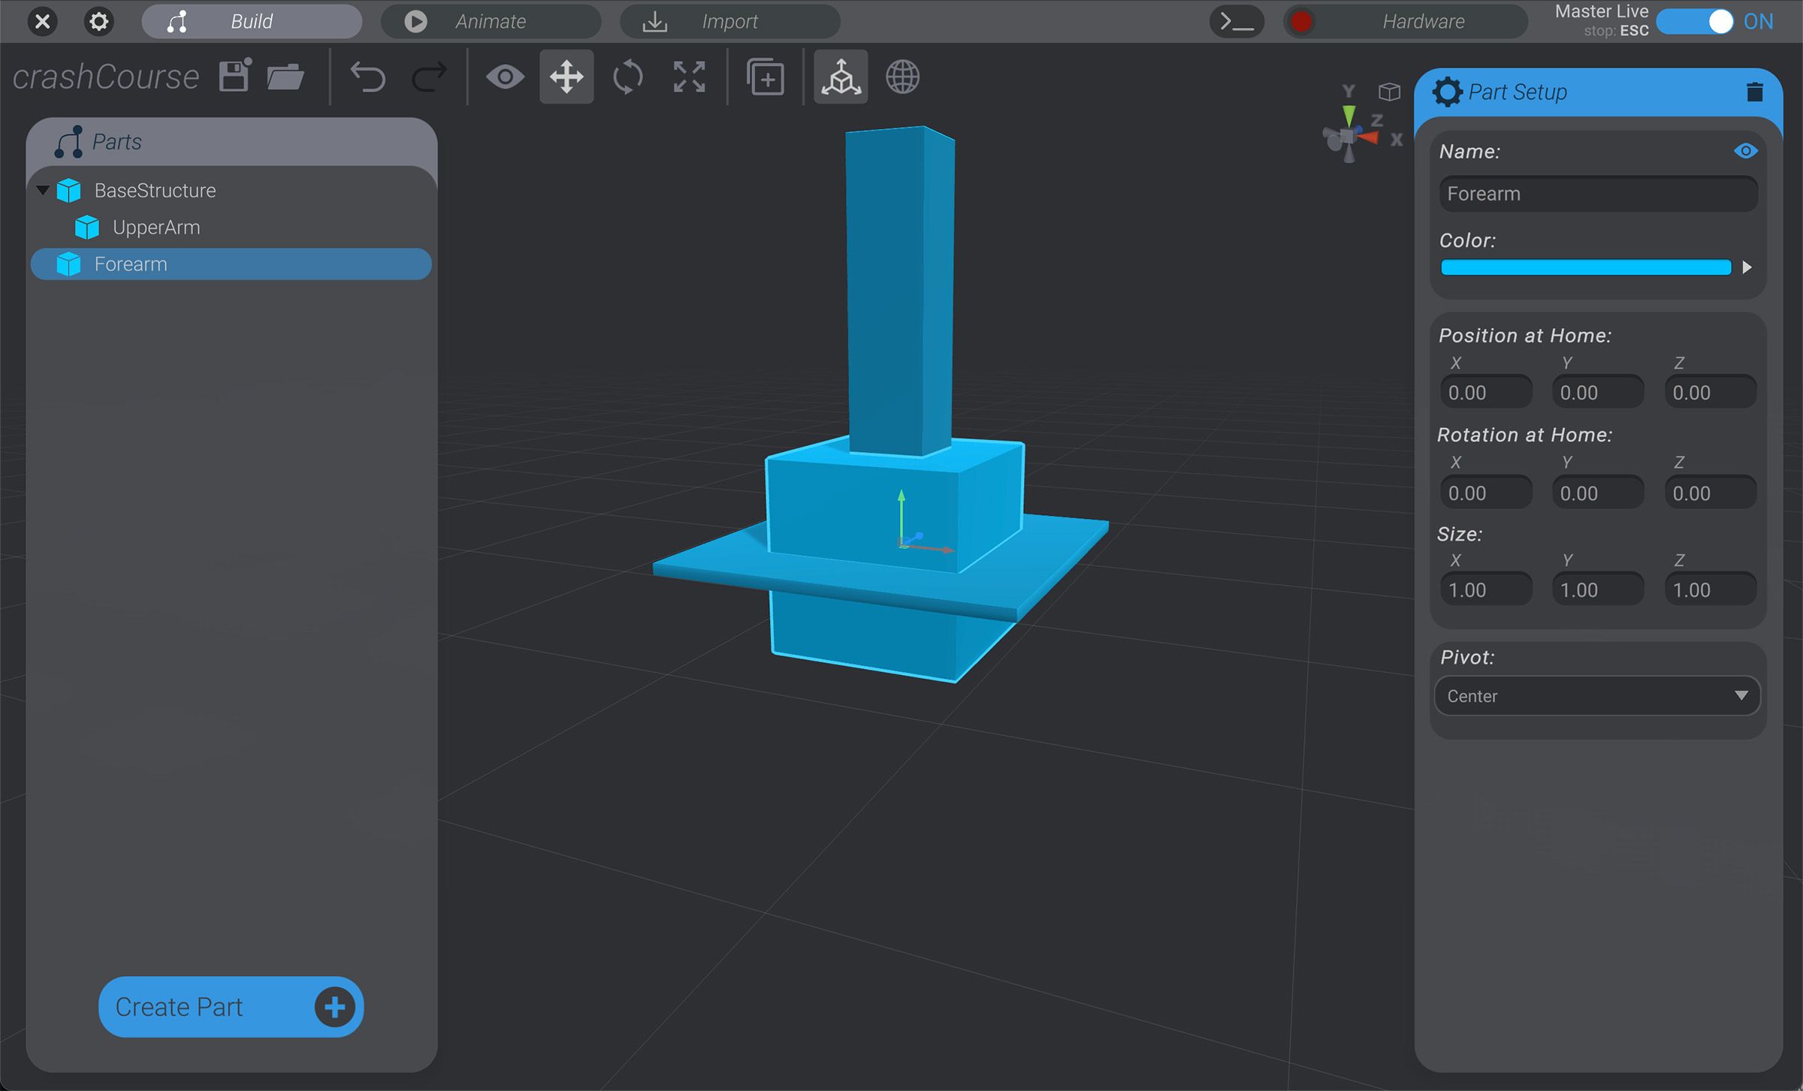Image resolution: width=1803 pixels, height=1091 pixels.
Task: Open the Pivot dropdown set to Center
Action: pyautogui.click(x=1596, y=695)
